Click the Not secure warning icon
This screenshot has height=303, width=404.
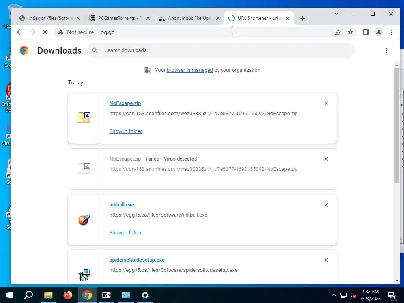pos(60,32)
